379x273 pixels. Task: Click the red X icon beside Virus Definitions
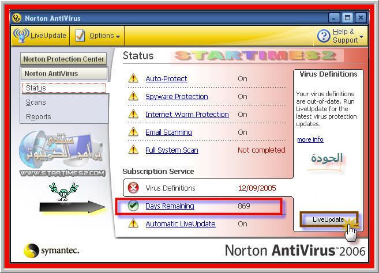133,188
